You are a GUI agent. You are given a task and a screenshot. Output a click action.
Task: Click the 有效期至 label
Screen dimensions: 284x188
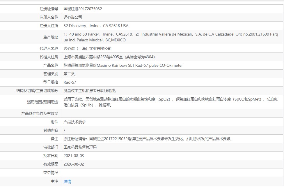point(51,164)
